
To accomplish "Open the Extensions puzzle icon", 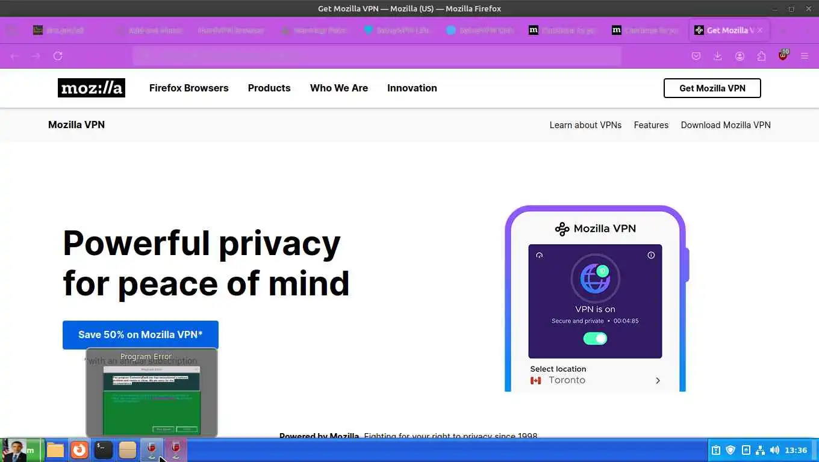I will point(761,56).
